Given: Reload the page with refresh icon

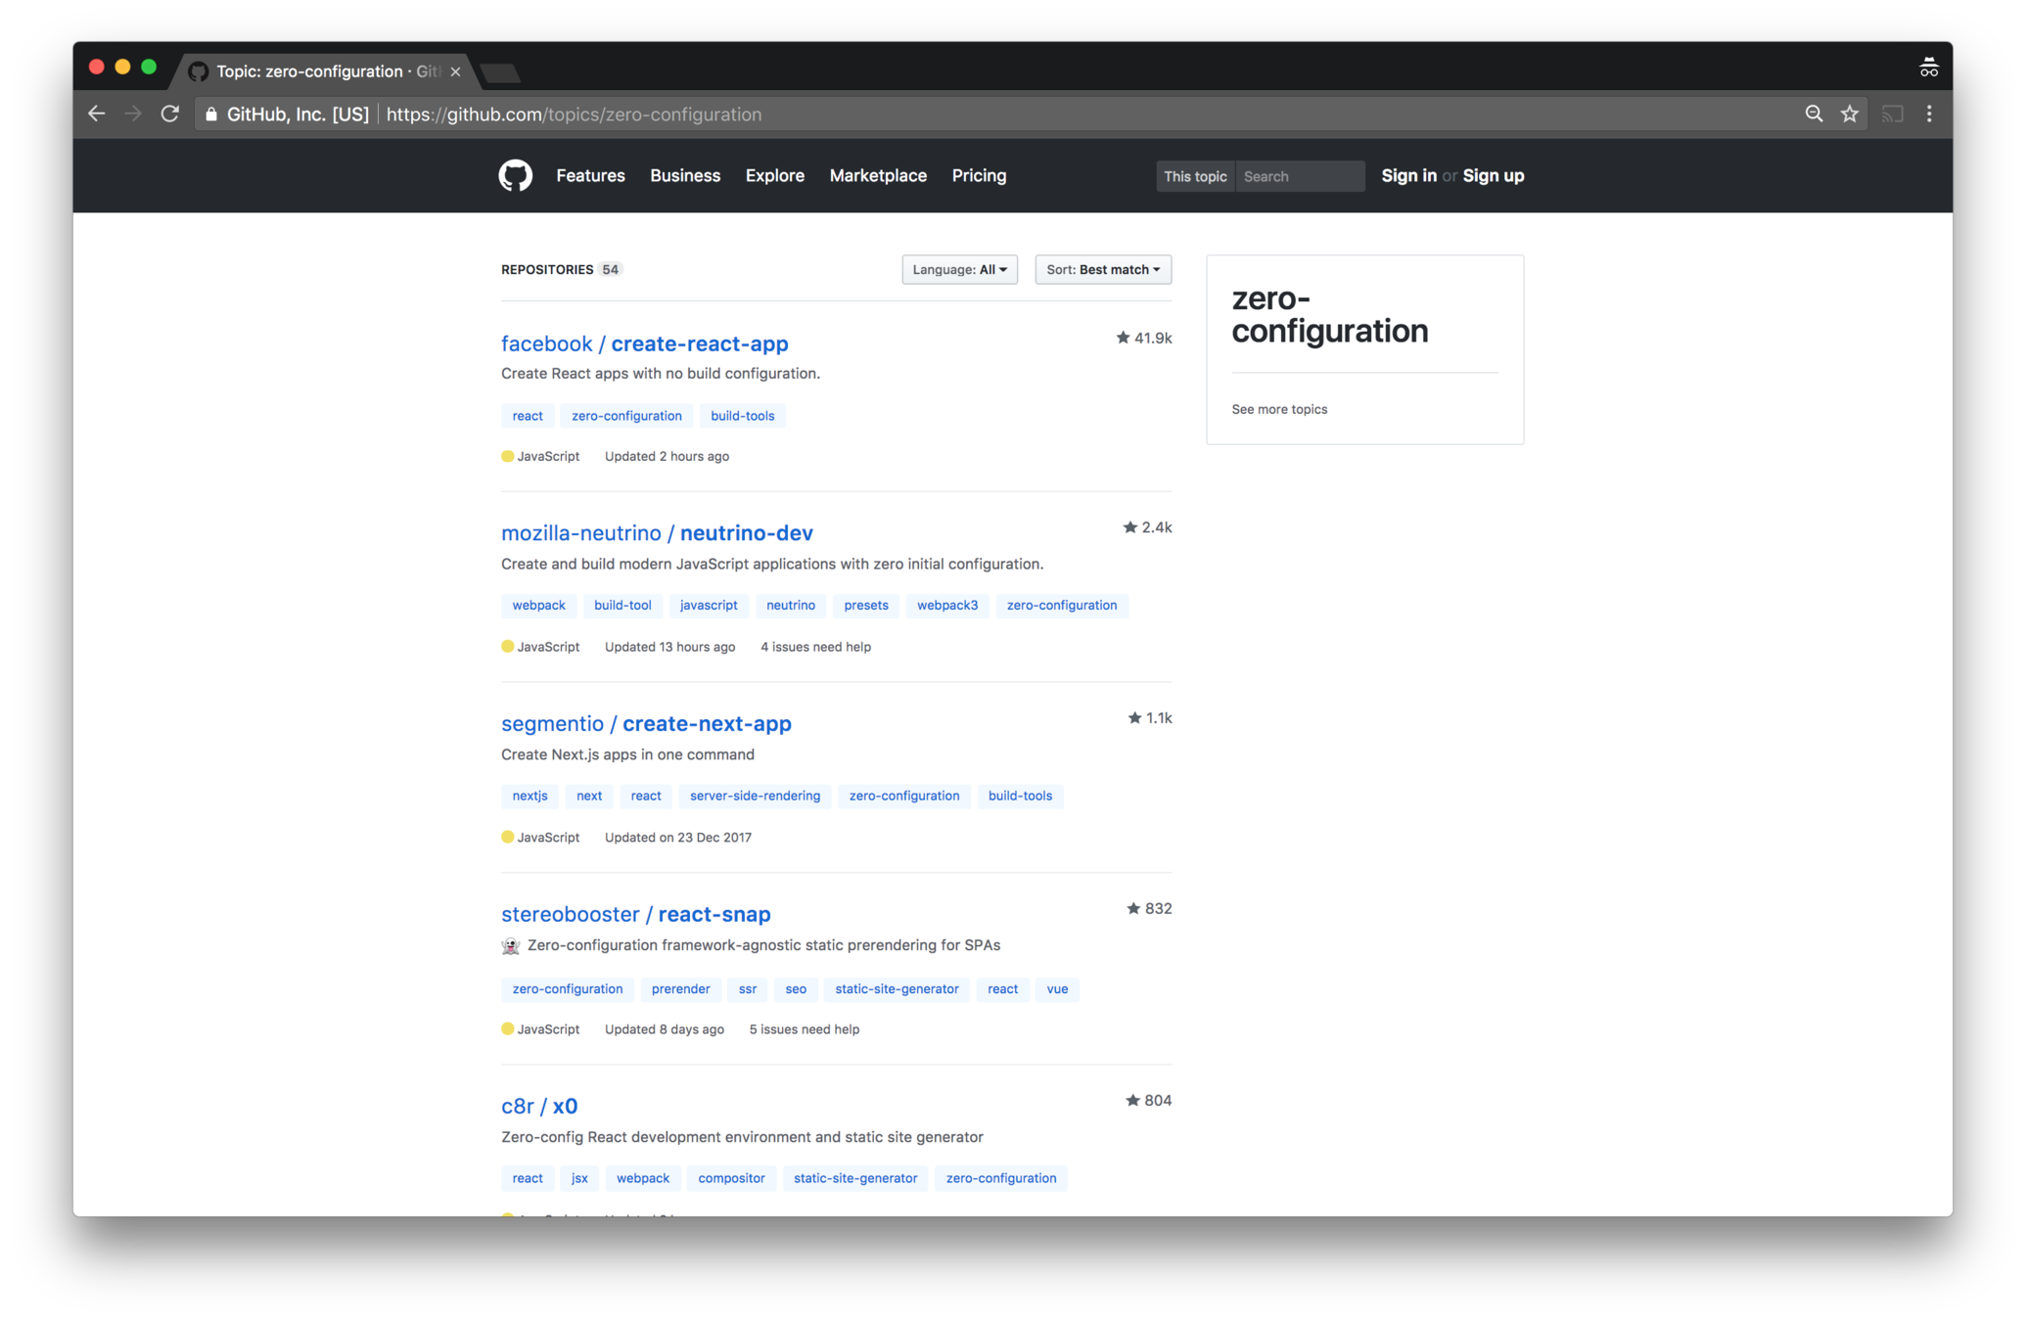Looking at the screenshot, I should point(170,114).
